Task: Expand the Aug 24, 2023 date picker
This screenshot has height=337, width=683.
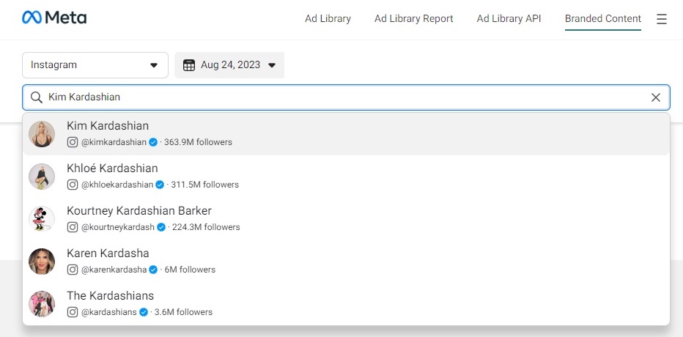Action: [x=229, y=65]
